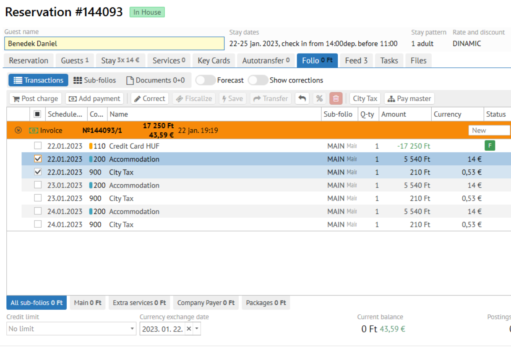Click Add payment in the toolbar
The height and width of the screenshot is (347, 511).
(x=94, y=99)
